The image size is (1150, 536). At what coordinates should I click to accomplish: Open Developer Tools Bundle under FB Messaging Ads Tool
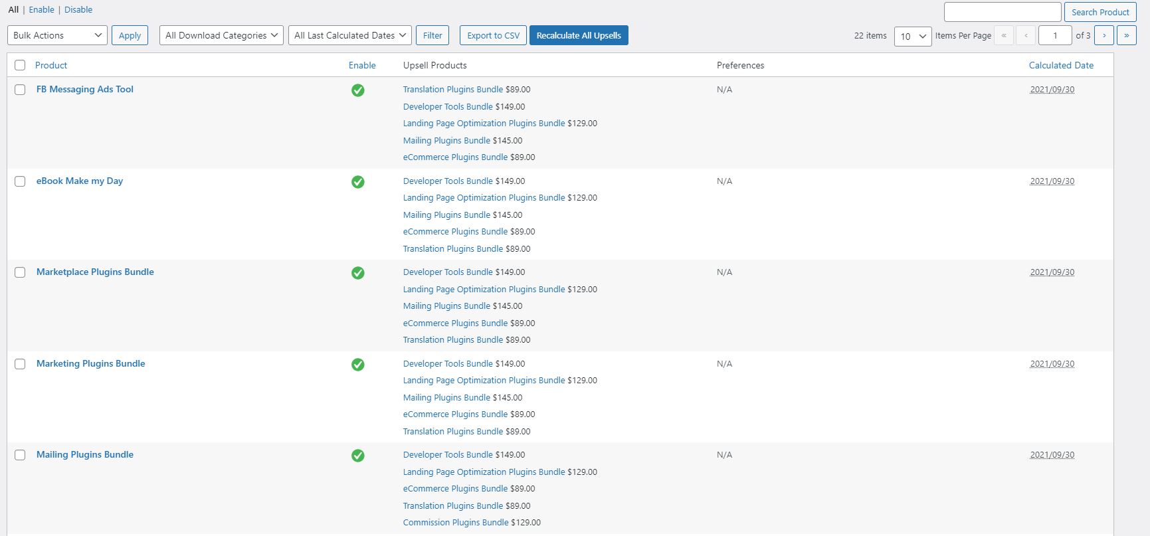(x=448, y=106)
